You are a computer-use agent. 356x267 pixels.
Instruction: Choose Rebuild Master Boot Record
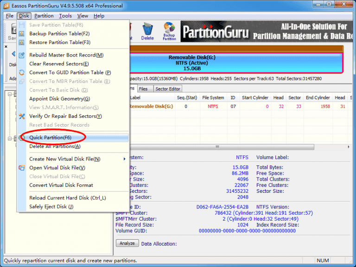[x=73, y=55]
